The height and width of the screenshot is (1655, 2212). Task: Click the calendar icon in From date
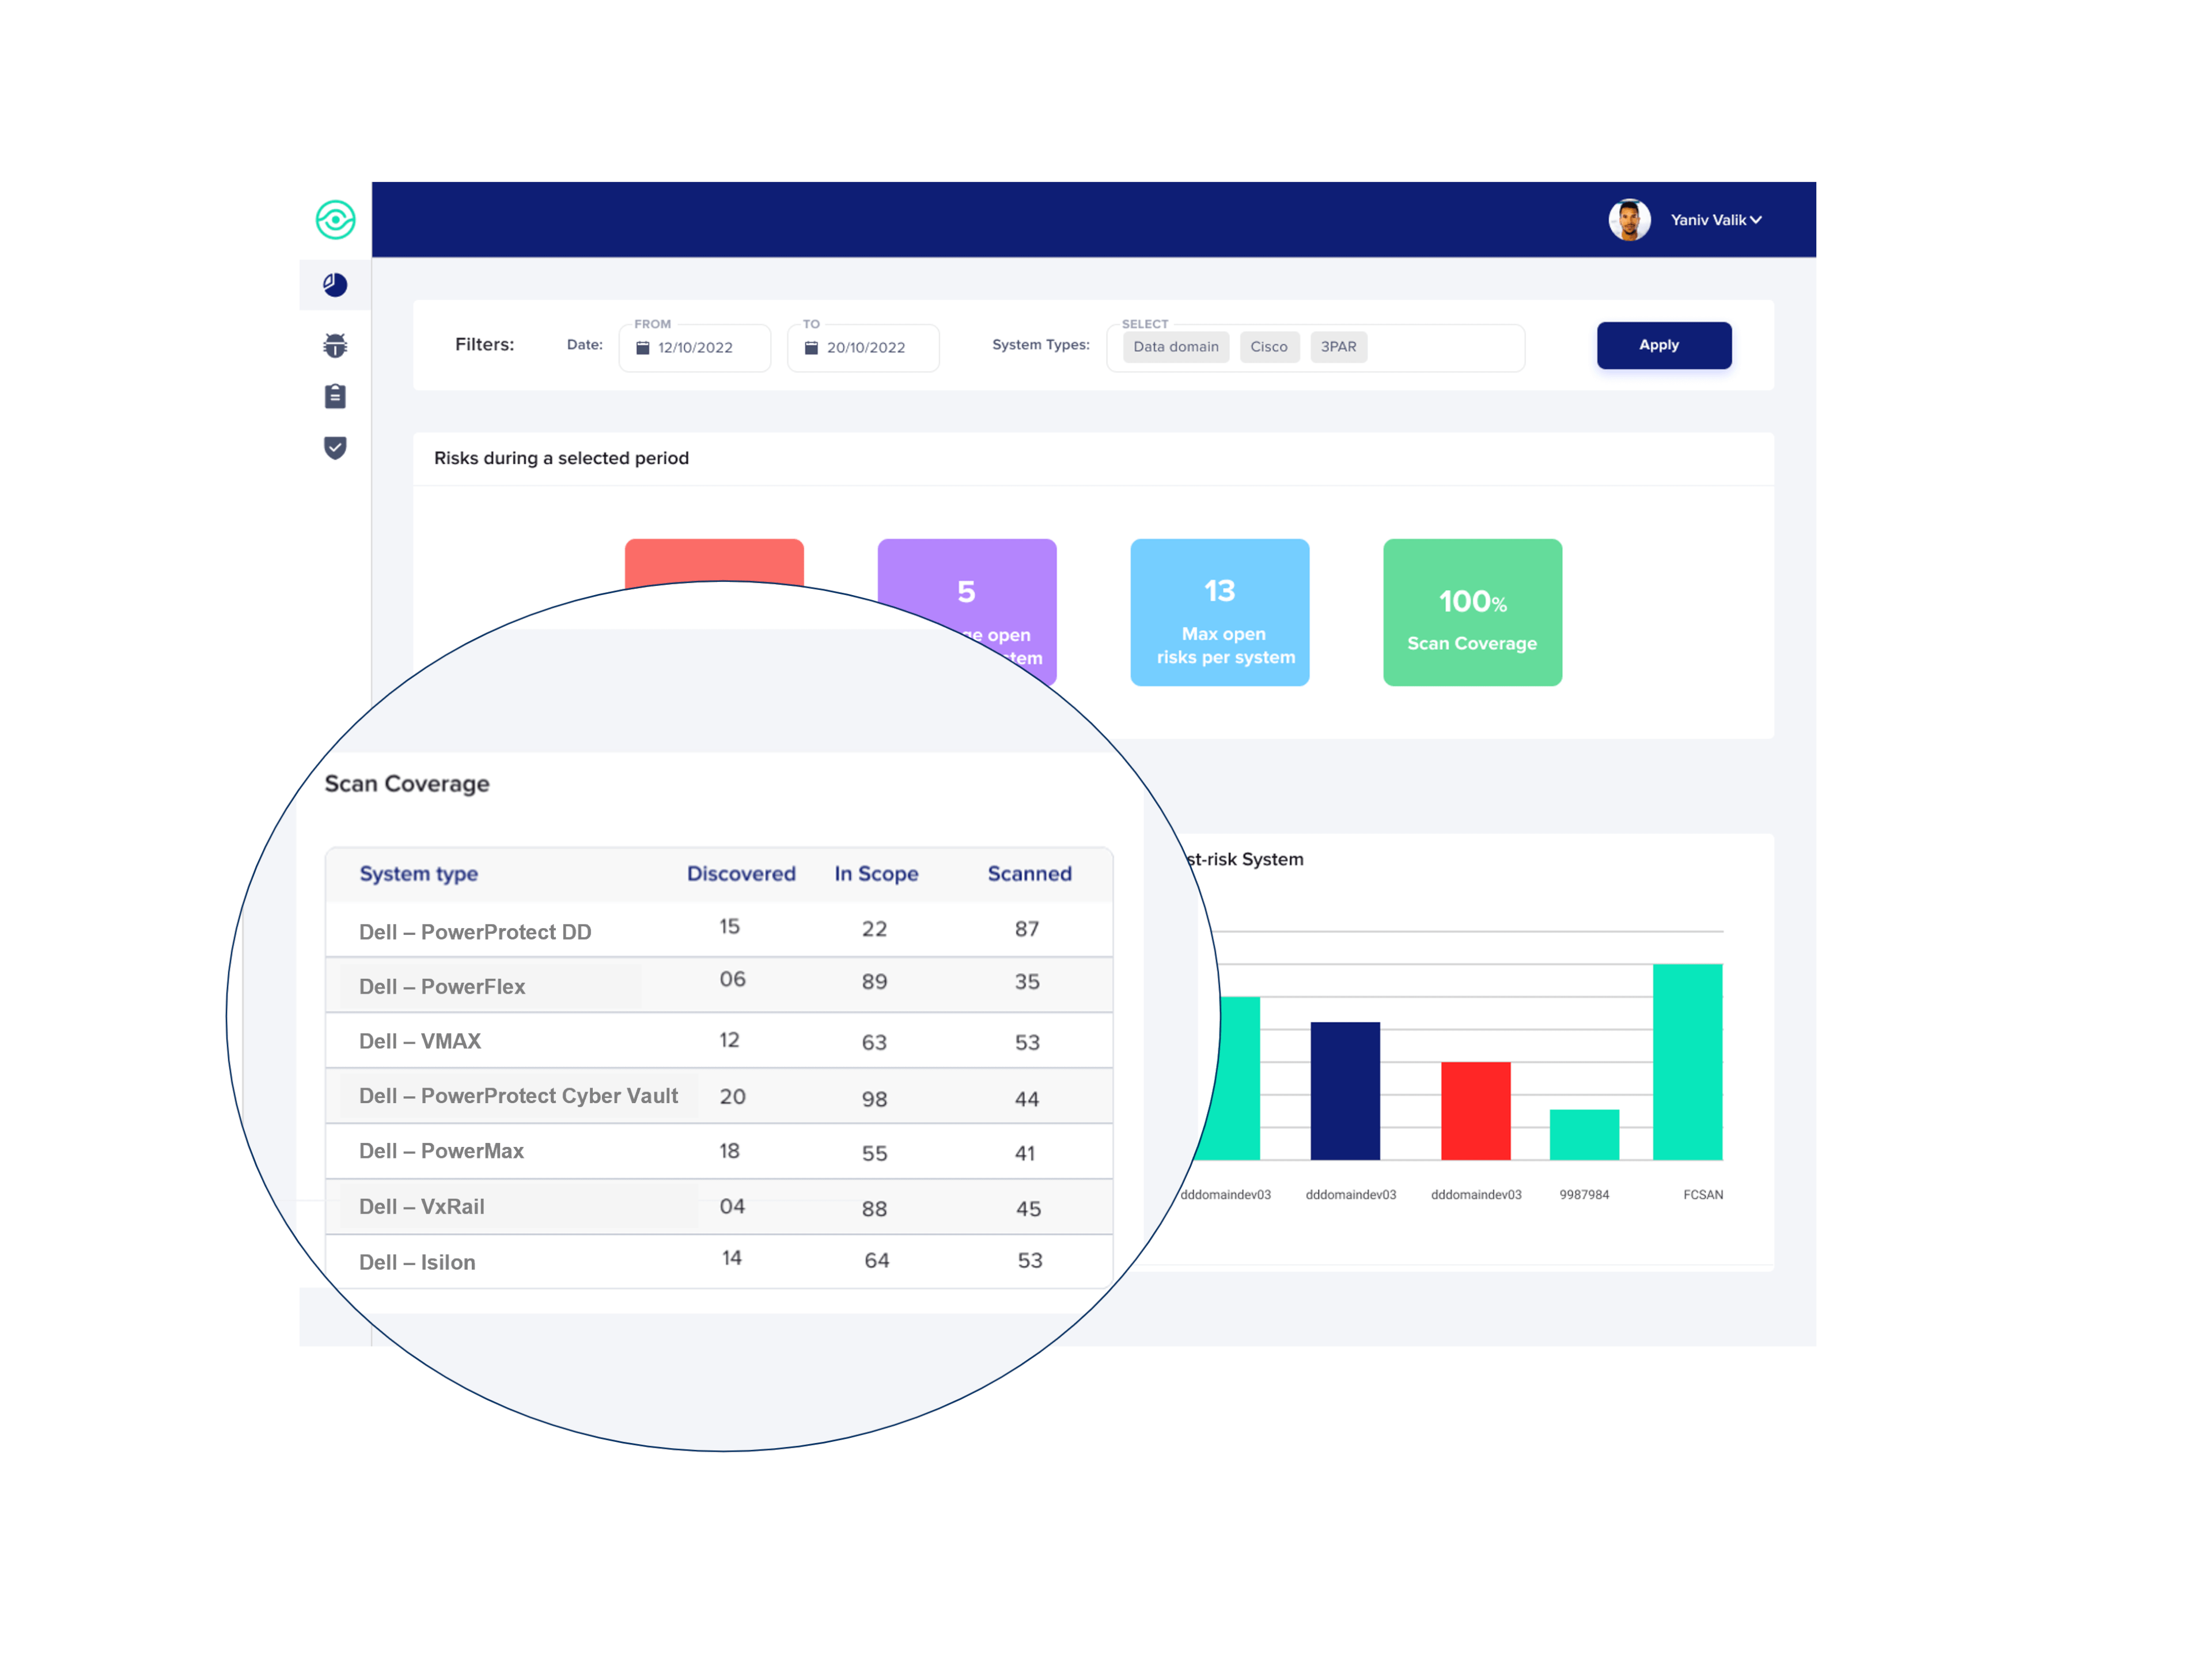pyautogui.click(x=643, y=348)
